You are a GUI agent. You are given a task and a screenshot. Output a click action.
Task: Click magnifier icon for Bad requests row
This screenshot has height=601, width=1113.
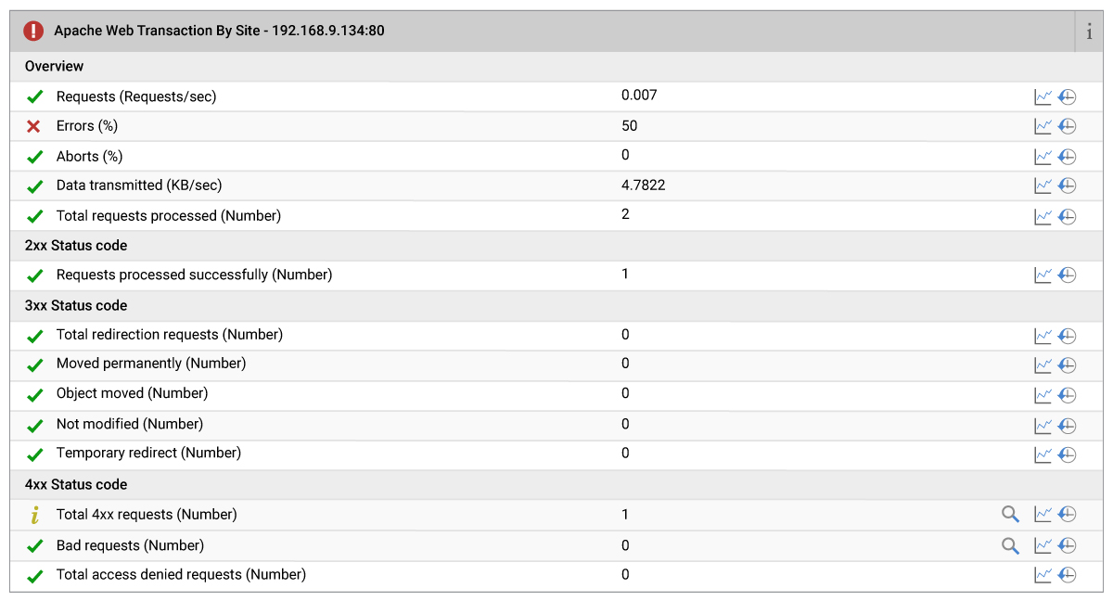click(x=1010, y=545)
